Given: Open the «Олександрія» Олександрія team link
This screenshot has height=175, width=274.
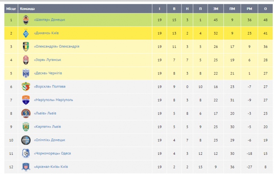Looking at the screenshot, I should (57, 47).
